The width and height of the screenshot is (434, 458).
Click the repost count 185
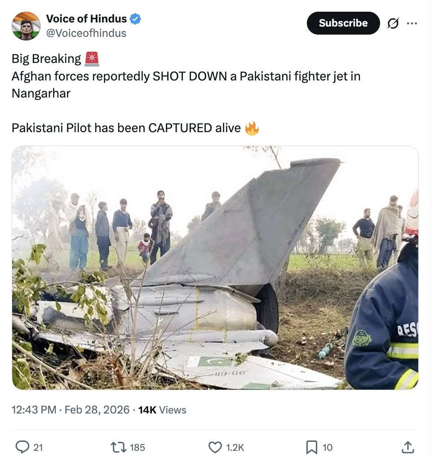(137, 447)
